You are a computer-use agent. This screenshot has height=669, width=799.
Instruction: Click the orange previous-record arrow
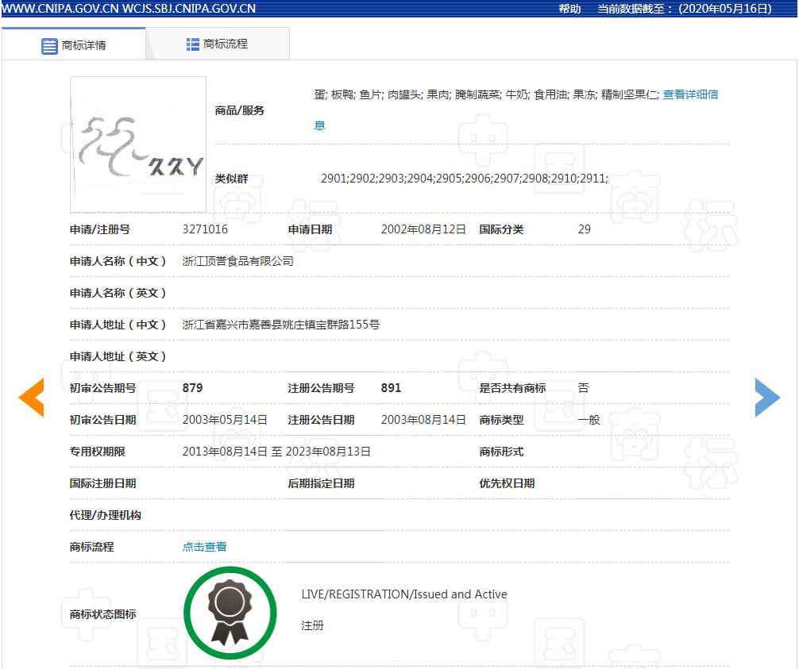pyautogui.click(x=31, y=398)
